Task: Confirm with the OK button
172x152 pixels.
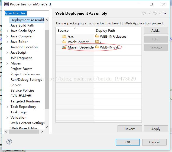Action: click(128, 142)
